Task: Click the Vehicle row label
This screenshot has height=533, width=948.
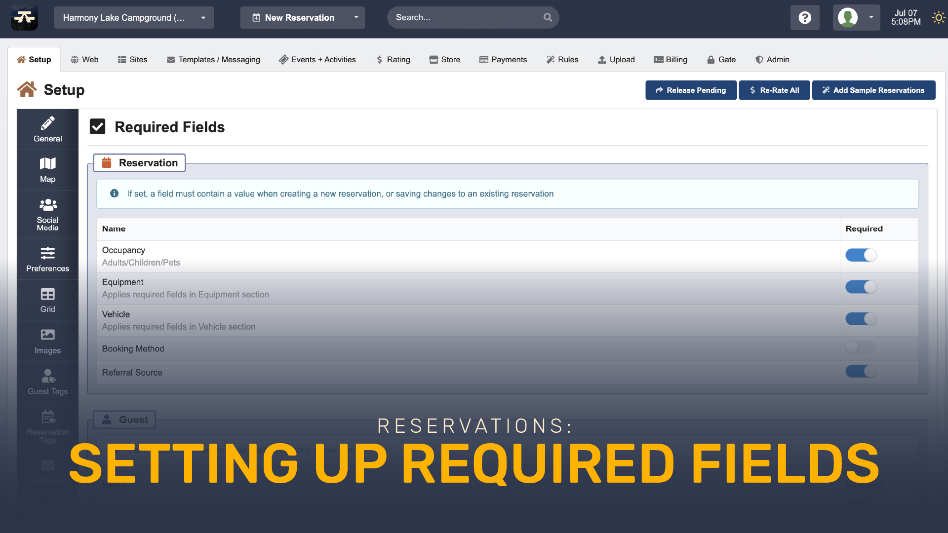Action: pyautogui.click(x=116, y=314)
